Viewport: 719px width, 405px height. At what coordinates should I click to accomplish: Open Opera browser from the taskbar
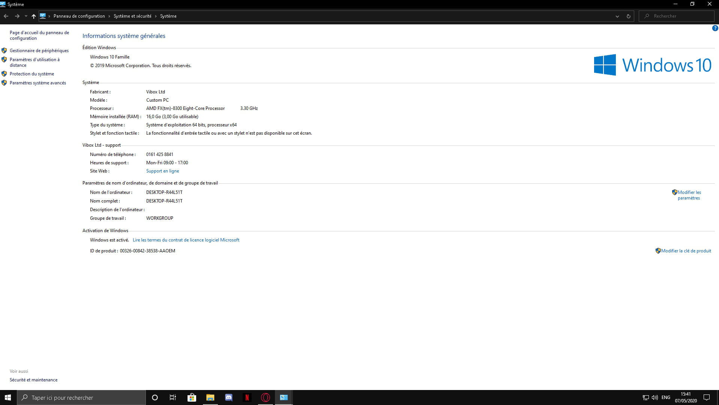coord(266,397)
